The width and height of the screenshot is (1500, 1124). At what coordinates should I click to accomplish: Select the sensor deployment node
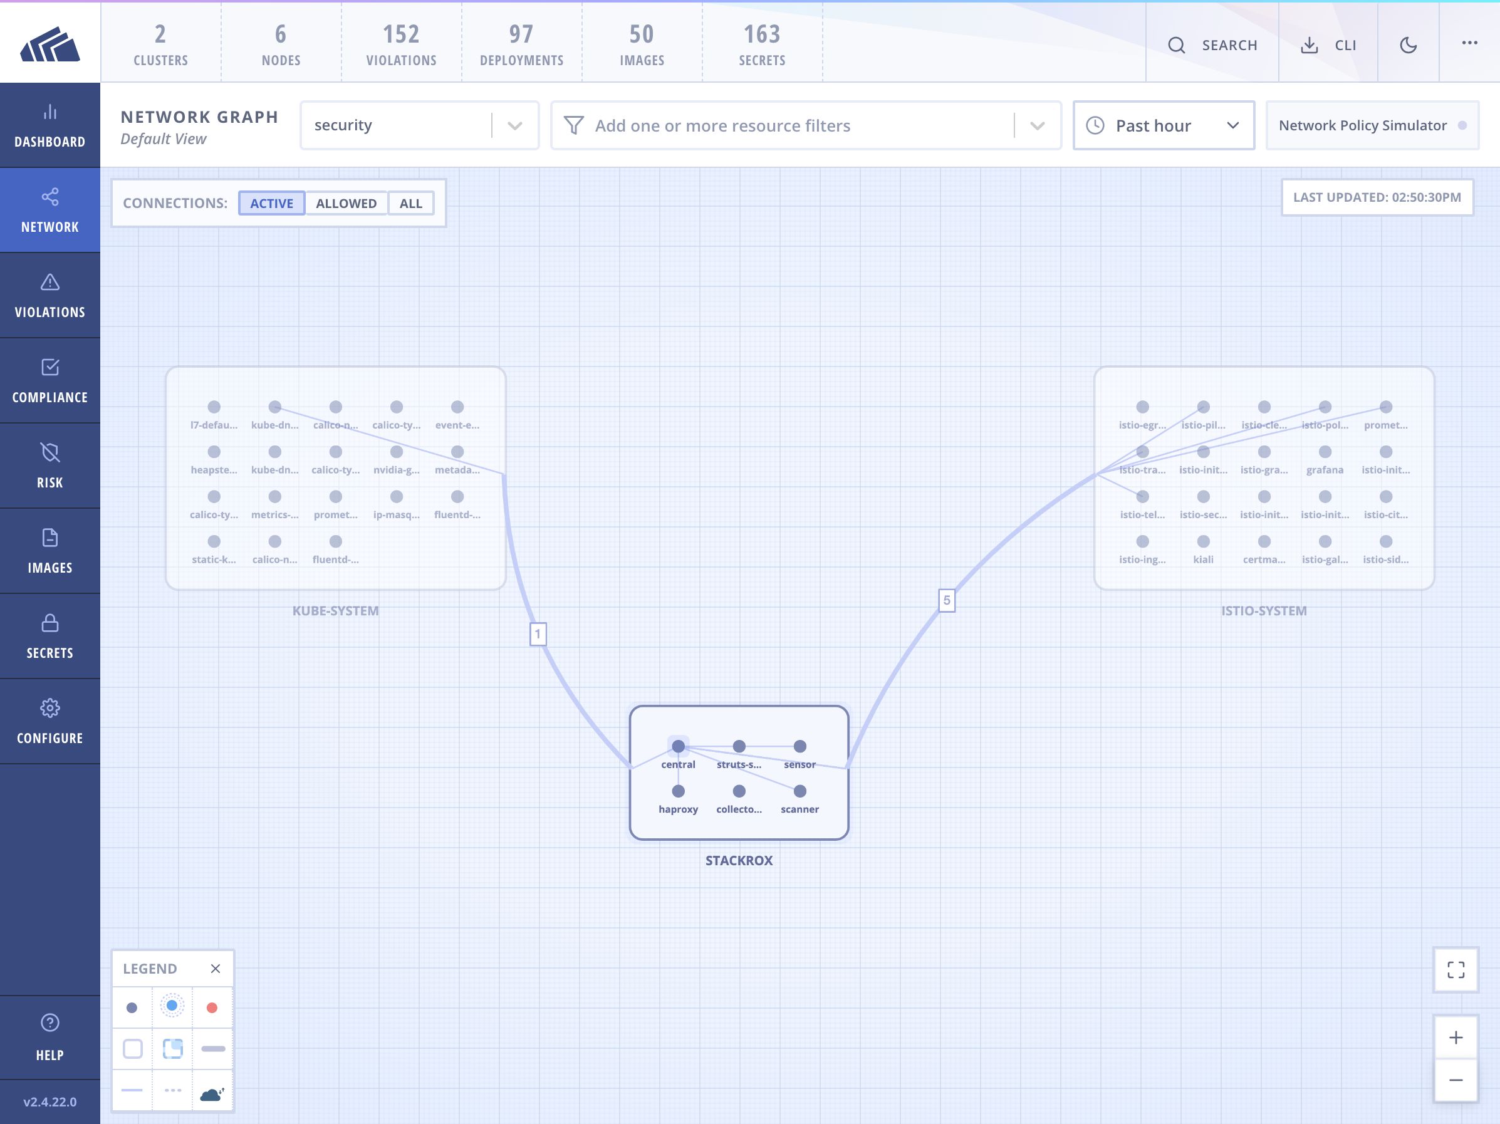[x=800, y=746]
